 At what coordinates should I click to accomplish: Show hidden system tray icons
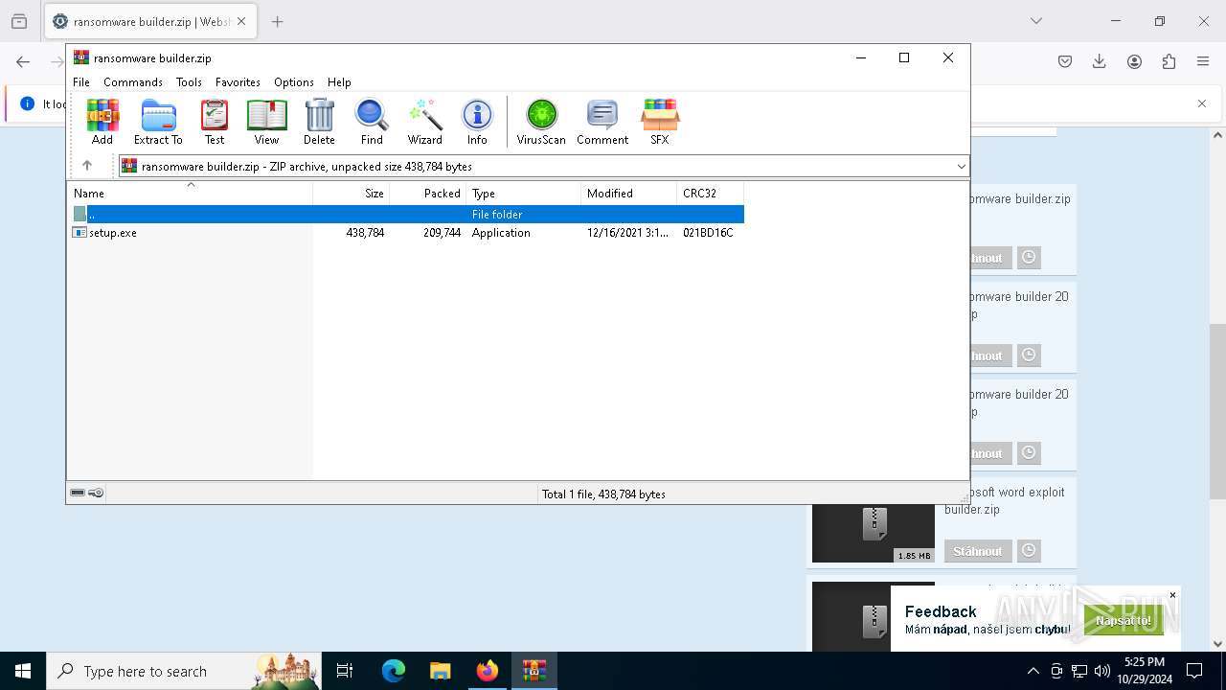1033,671
